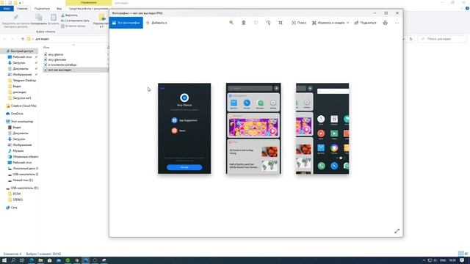Select file 'вот как выглядит' in Explorer
This screenshot has height=264, width=470.
coord(59,70)
